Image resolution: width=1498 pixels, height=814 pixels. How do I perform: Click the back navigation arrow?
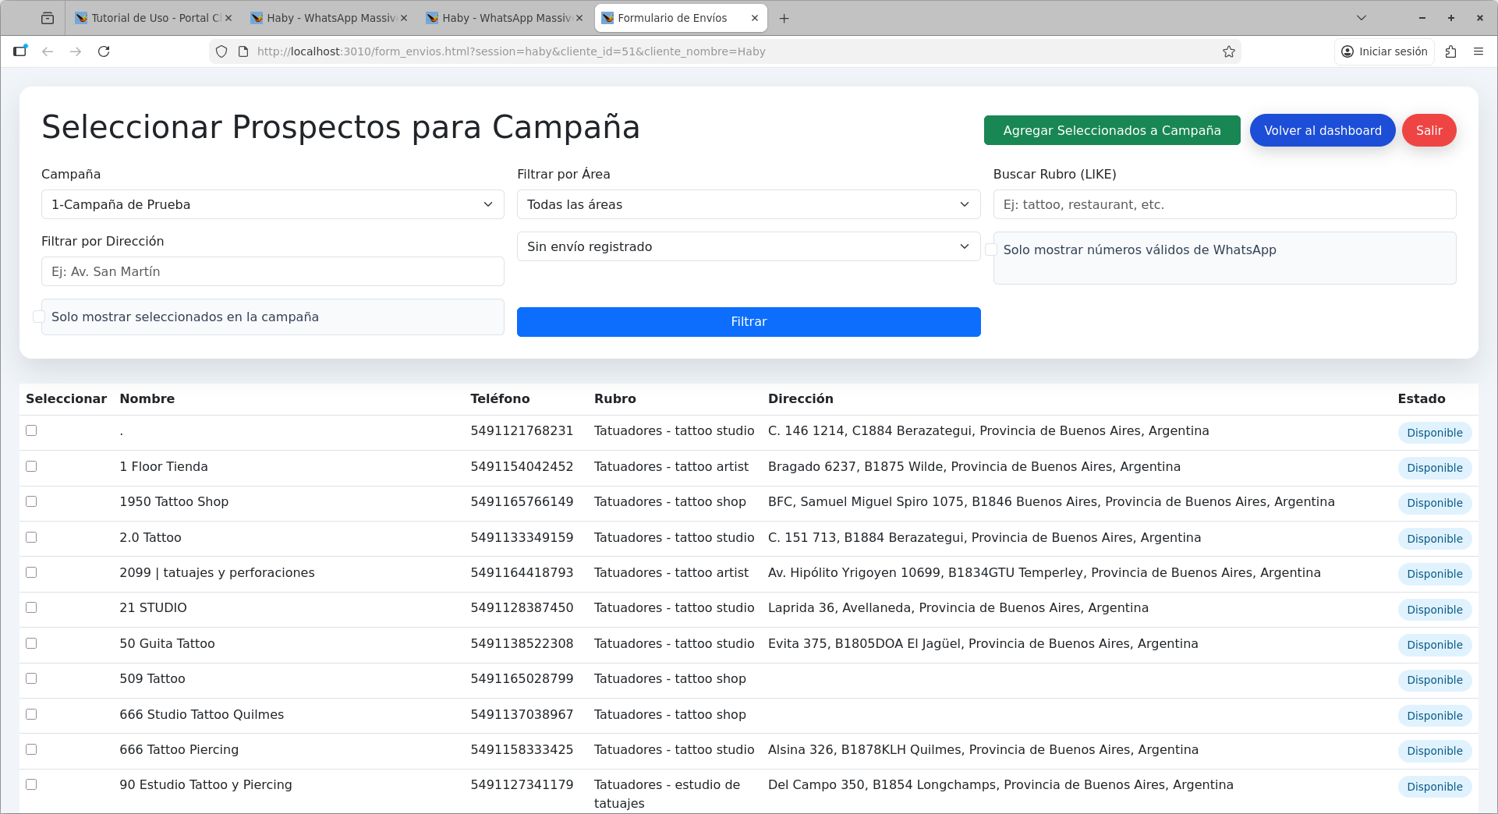click(48, 51)
